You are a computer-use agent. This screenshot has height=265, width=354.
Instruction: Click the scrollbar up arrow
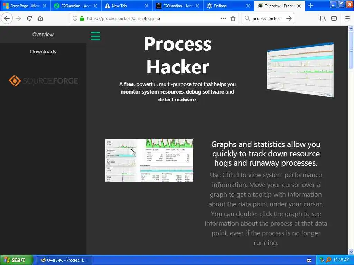click(x=351, y=28)
